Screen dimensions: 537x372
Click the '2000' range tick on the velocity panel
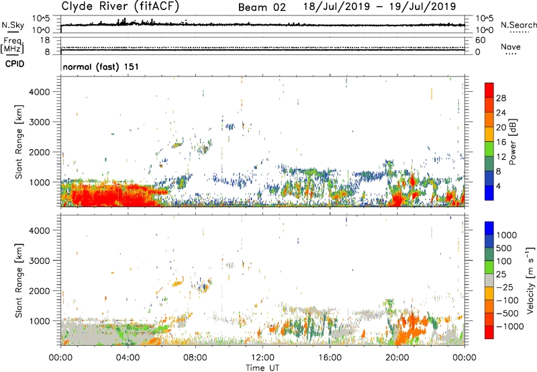click(40, 291)
